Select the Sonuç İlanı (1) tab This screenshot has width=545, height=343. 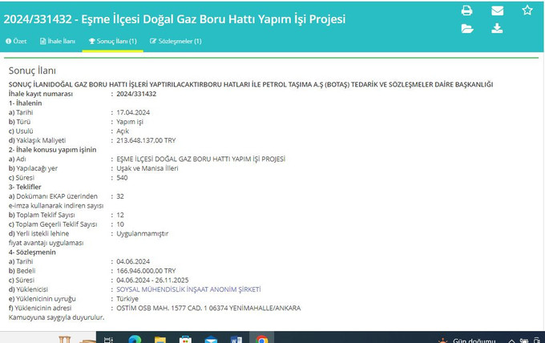(113, 41)
